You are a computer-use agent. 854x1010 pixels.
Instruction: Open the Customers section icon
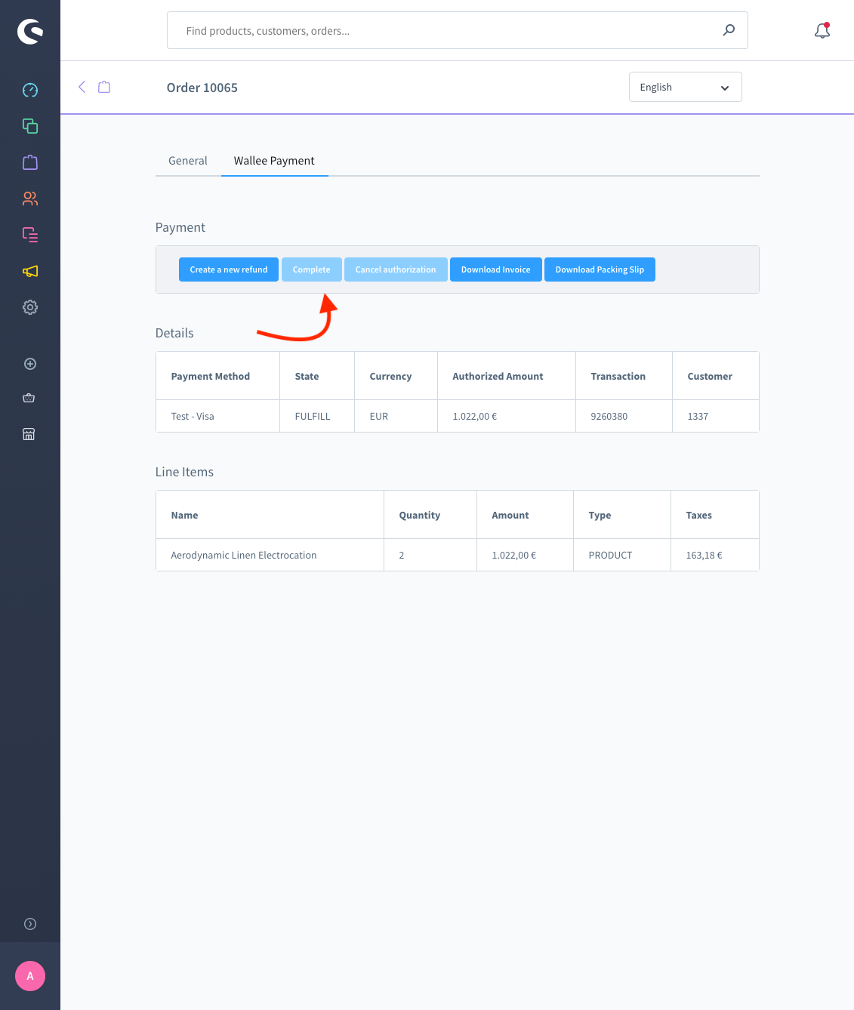tap(30, 199)
